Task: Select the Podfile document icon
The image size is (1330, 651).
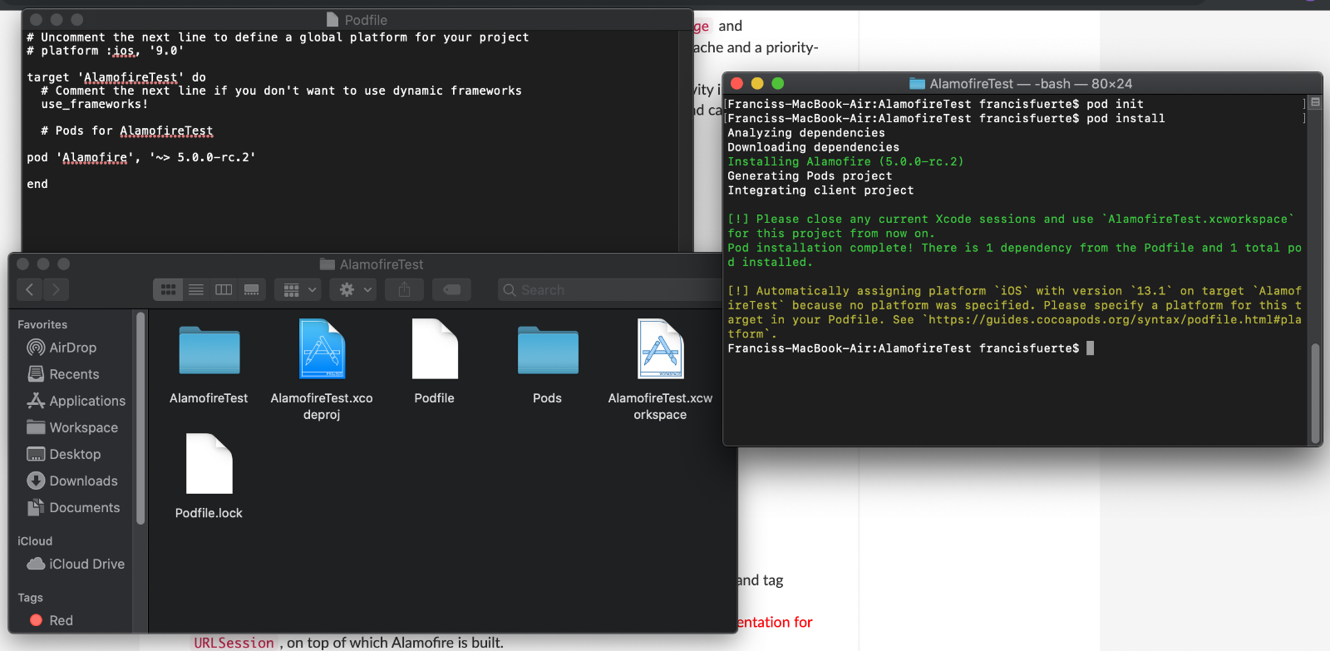Action: (435, 349)
